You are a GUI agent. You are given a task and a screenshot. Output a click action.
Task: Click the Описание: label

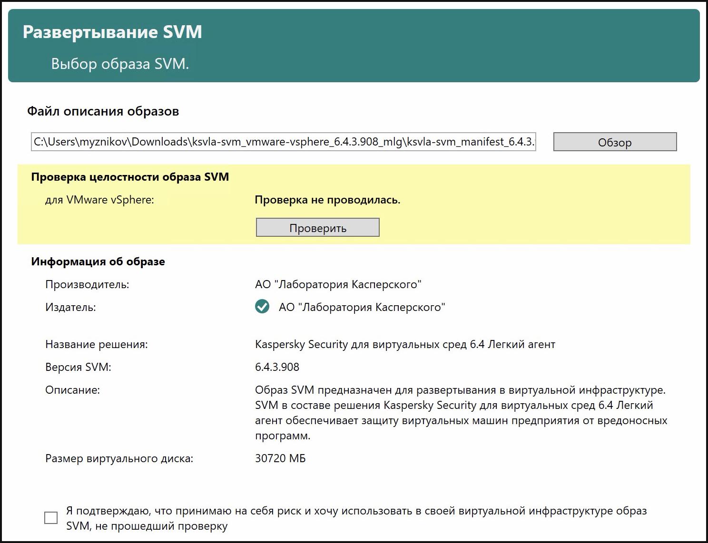pos(72,390)
